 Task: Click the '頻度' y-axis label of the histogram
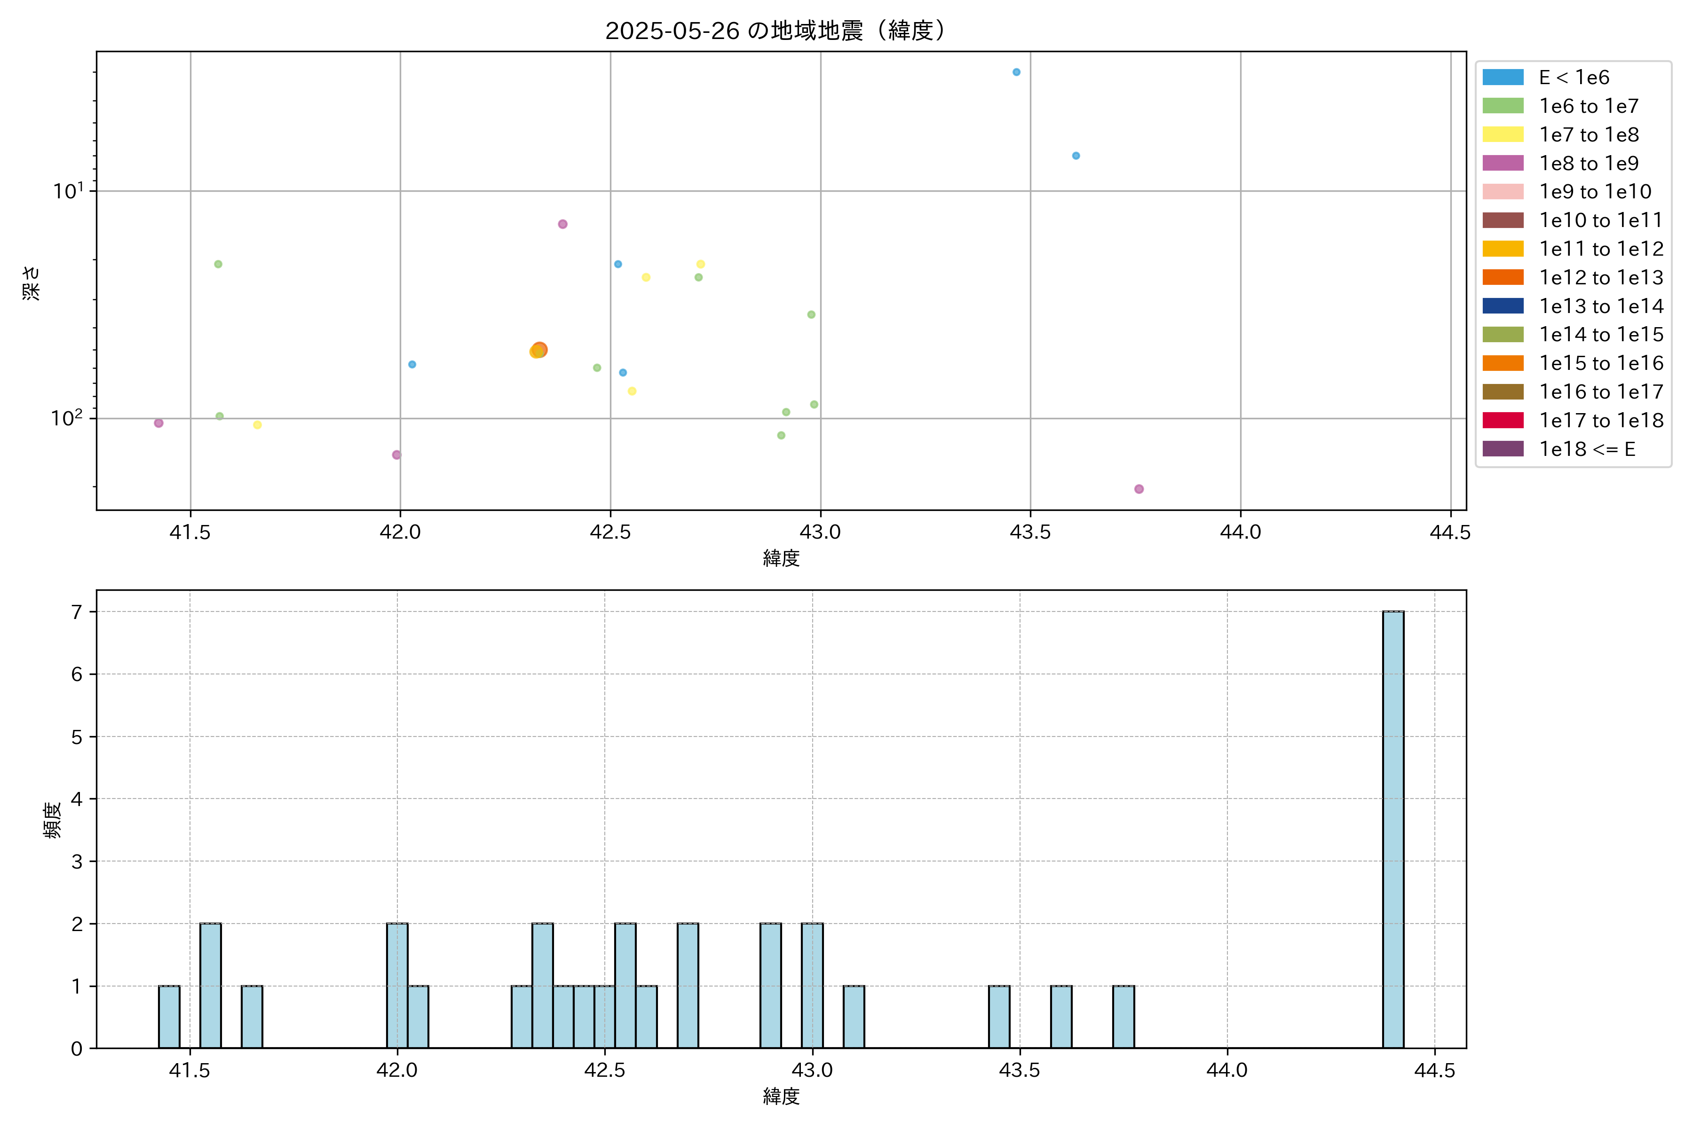(x=52, y=820)
